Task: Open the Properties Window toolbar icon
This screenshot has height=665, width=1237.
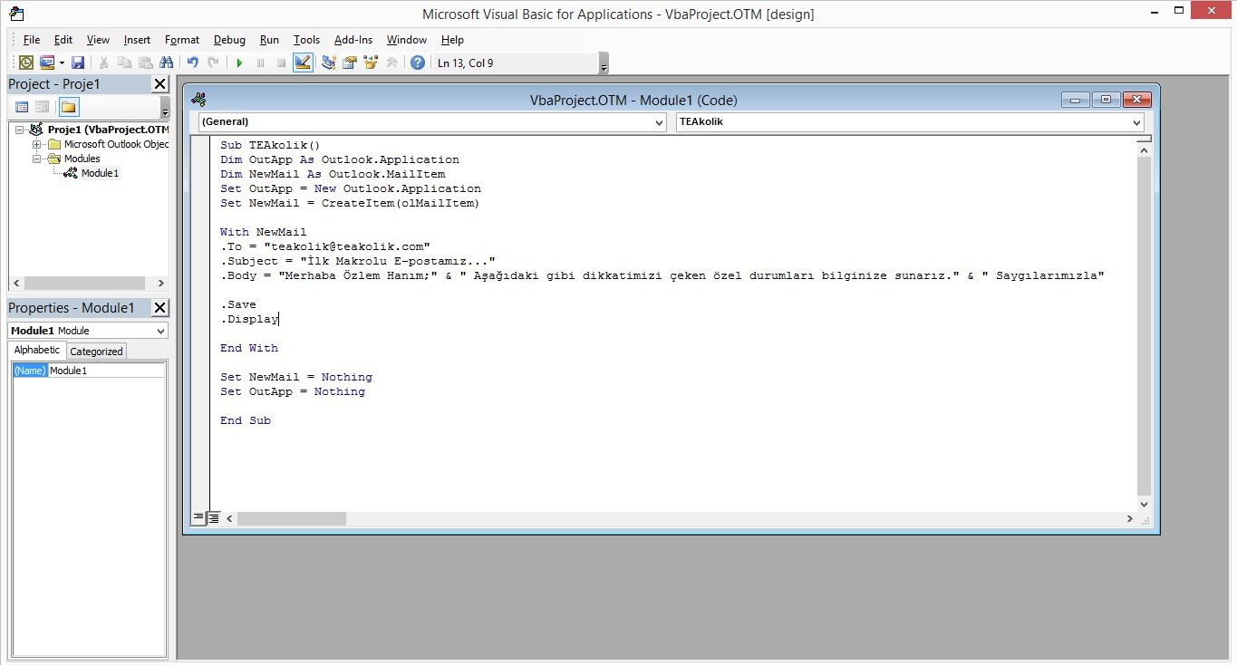Action: (x=349, y=63)
